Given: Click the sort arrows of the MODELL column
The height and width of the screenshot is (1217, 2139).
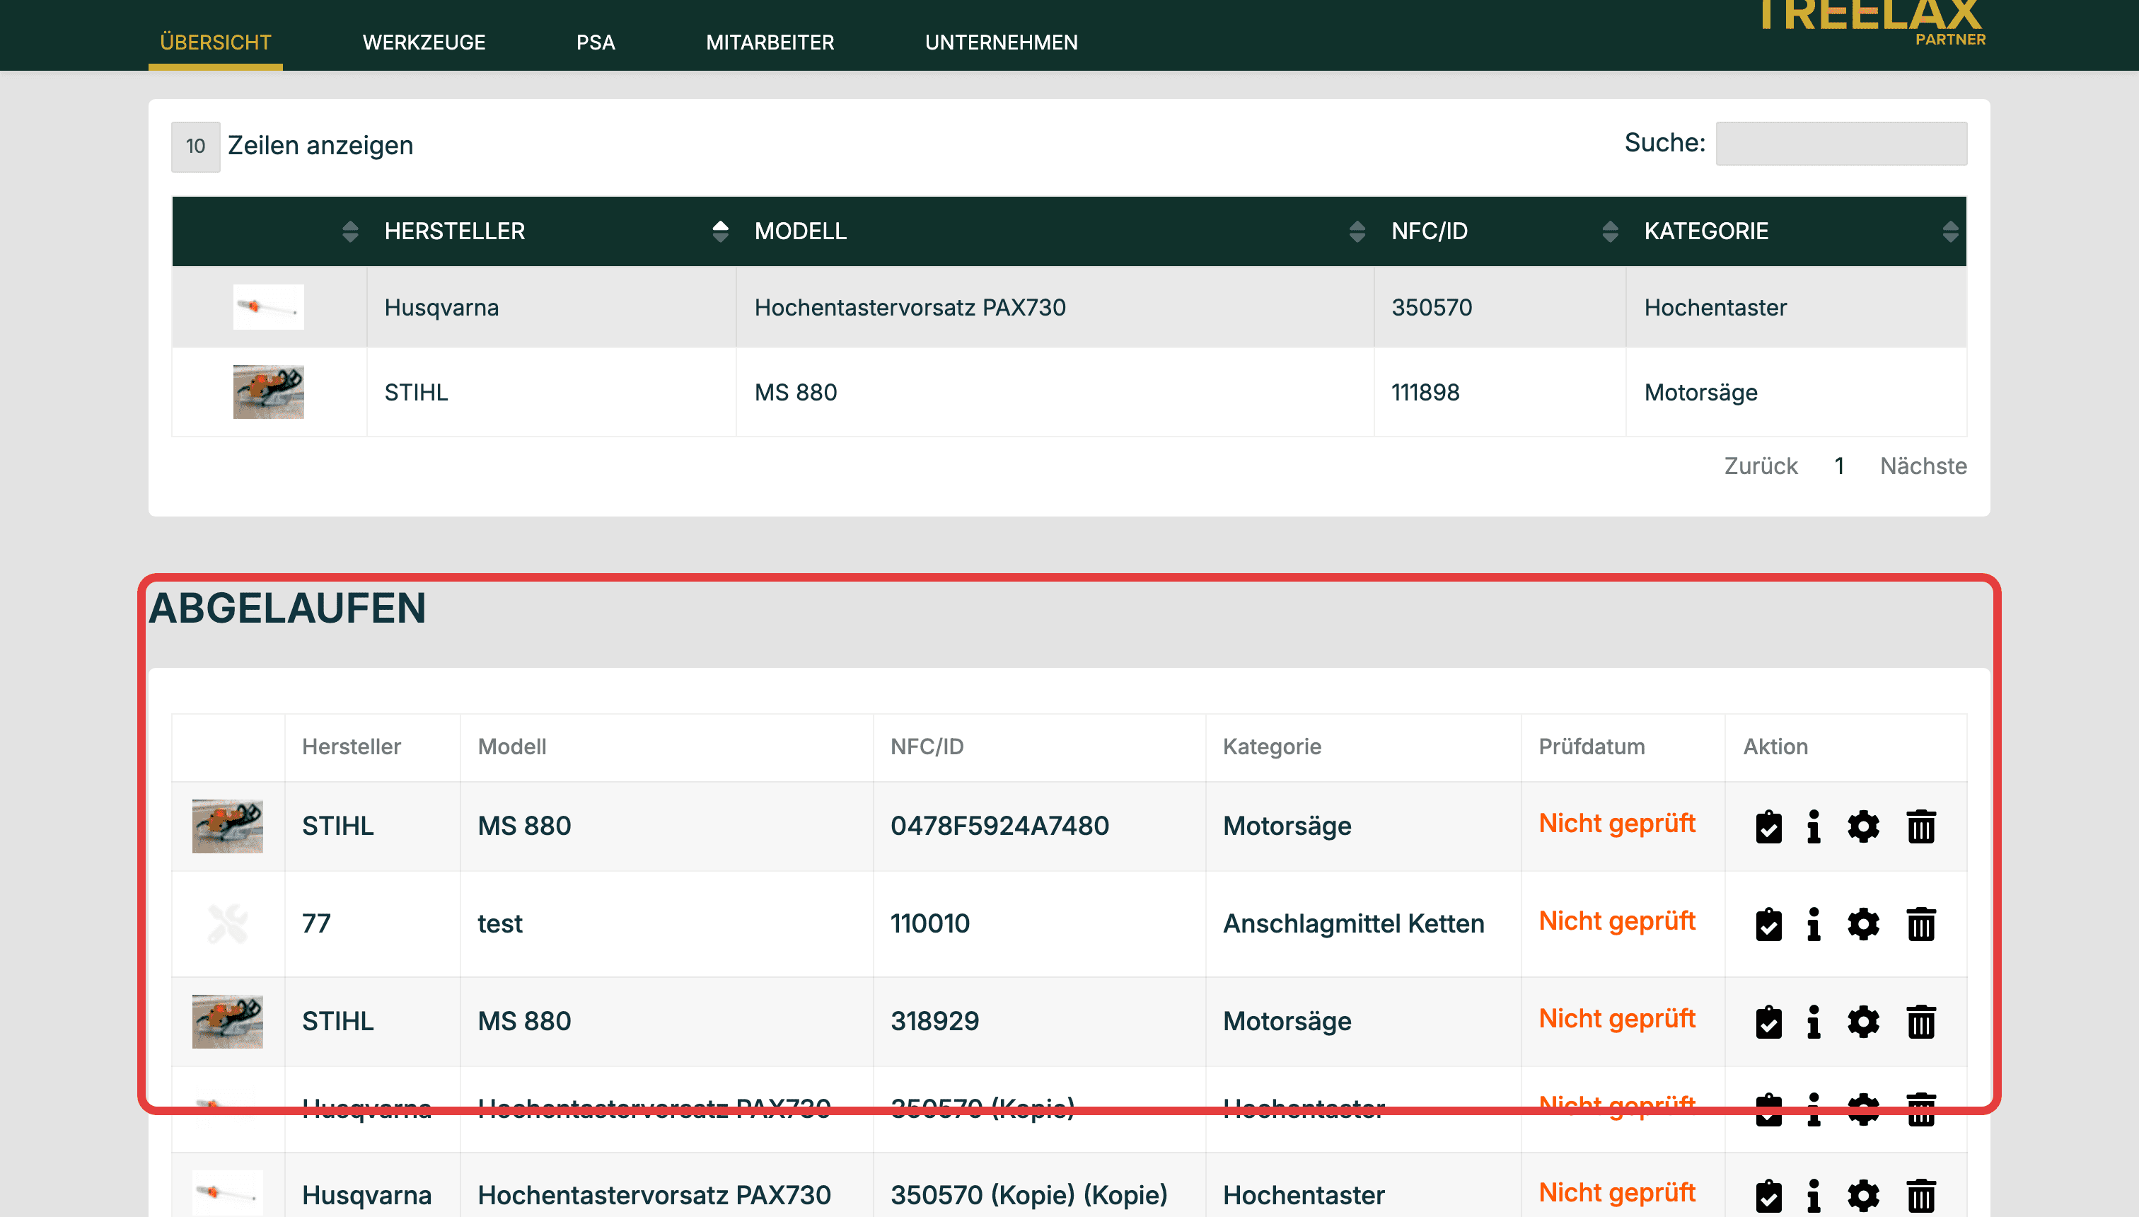Looking at the screenshot, I should click(x=1357, y=231).
